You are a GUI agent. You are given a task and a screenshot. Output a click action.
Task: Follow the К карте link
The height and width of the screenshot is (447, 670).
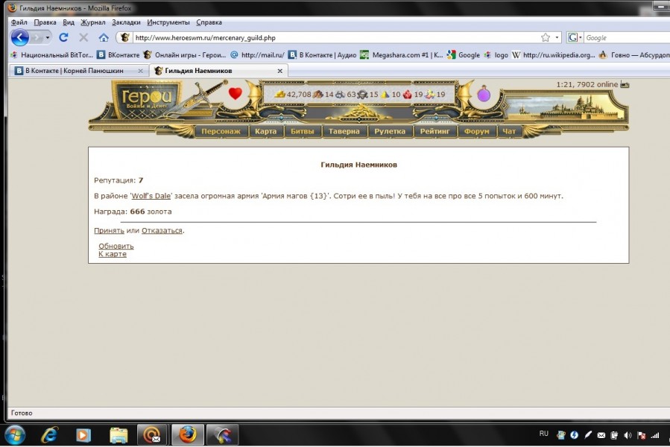coord(113,254)
